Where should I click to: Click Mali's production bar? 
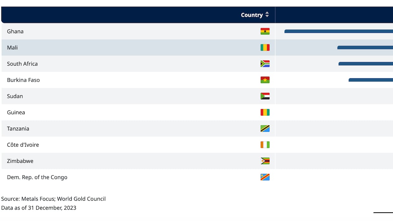coord(365,47)
